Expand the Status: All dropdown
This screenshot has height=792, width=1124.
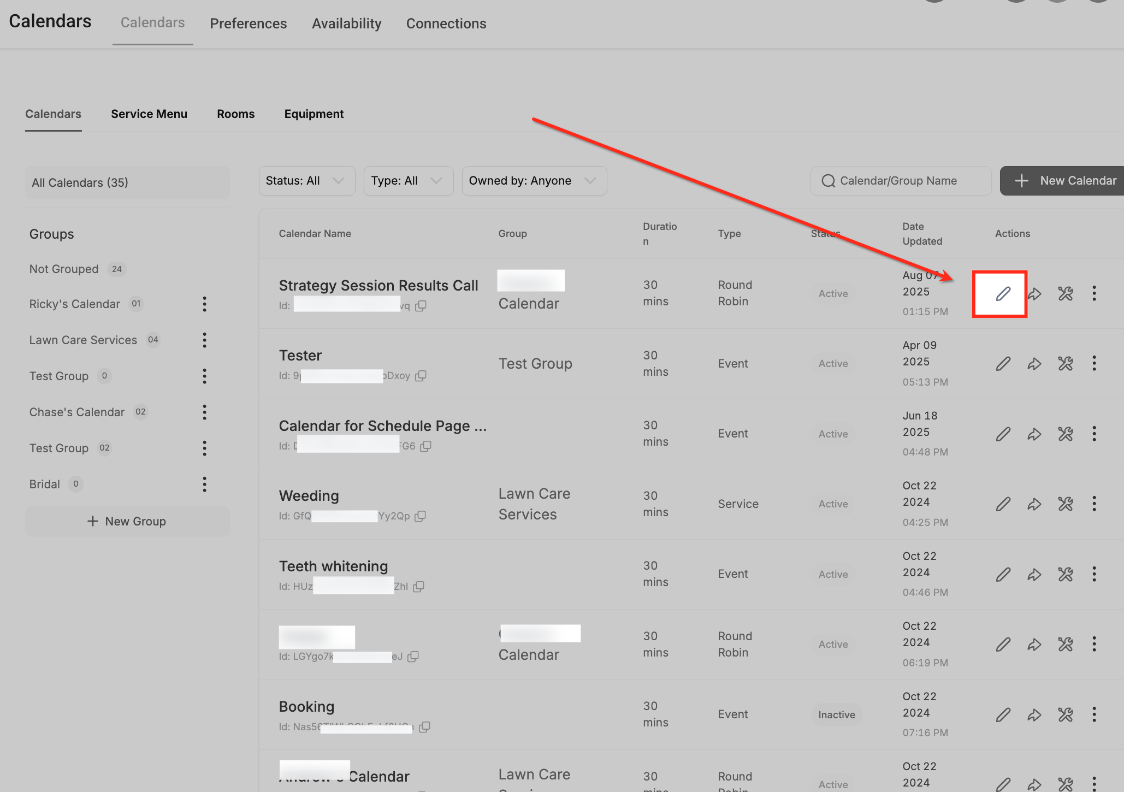point(306,181)
